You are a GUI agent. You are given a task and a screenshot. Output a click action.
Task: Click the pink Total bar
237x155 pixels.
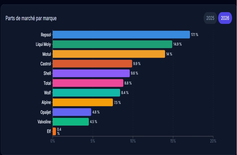point(88,83)
